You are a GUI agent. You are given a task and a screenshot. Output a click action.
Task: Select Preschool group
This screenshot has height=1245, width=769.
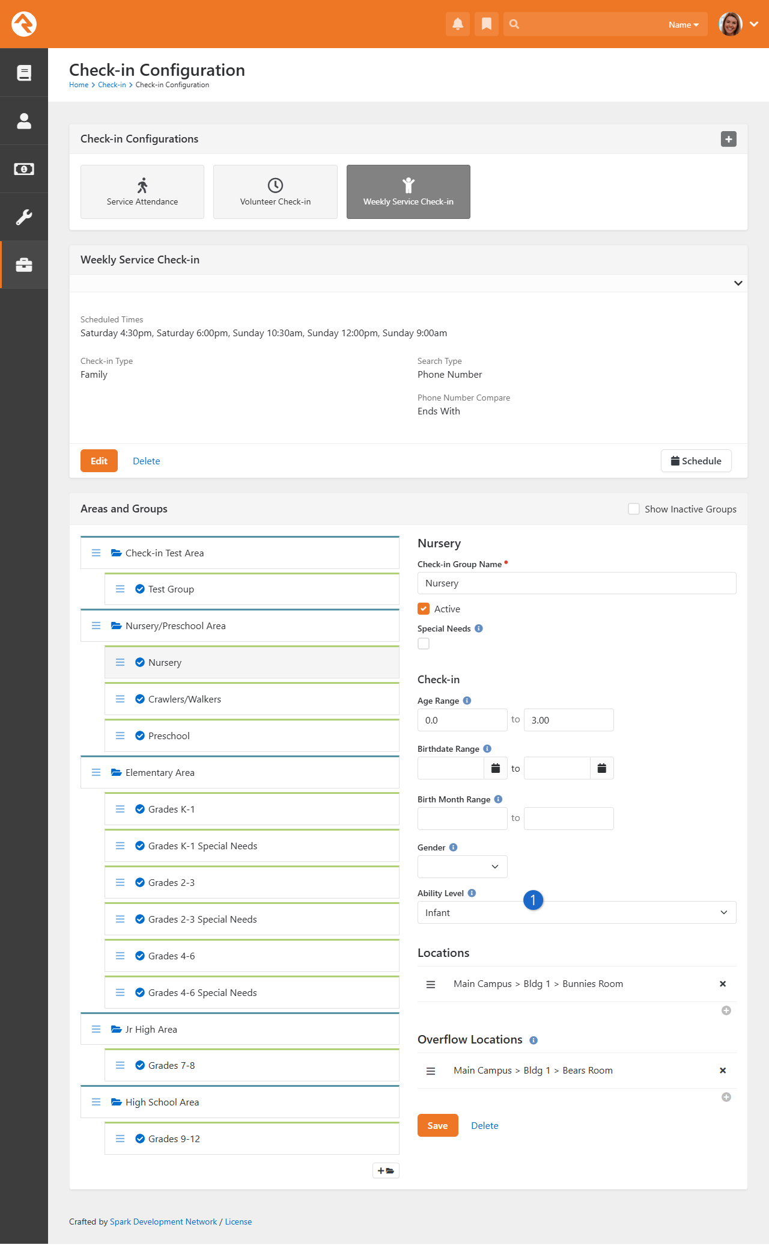tap(252, 736)
